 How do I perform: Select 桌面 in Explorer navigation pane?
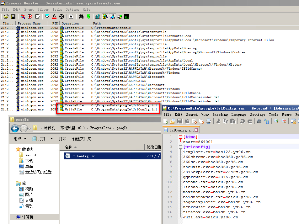coord(29,166)
